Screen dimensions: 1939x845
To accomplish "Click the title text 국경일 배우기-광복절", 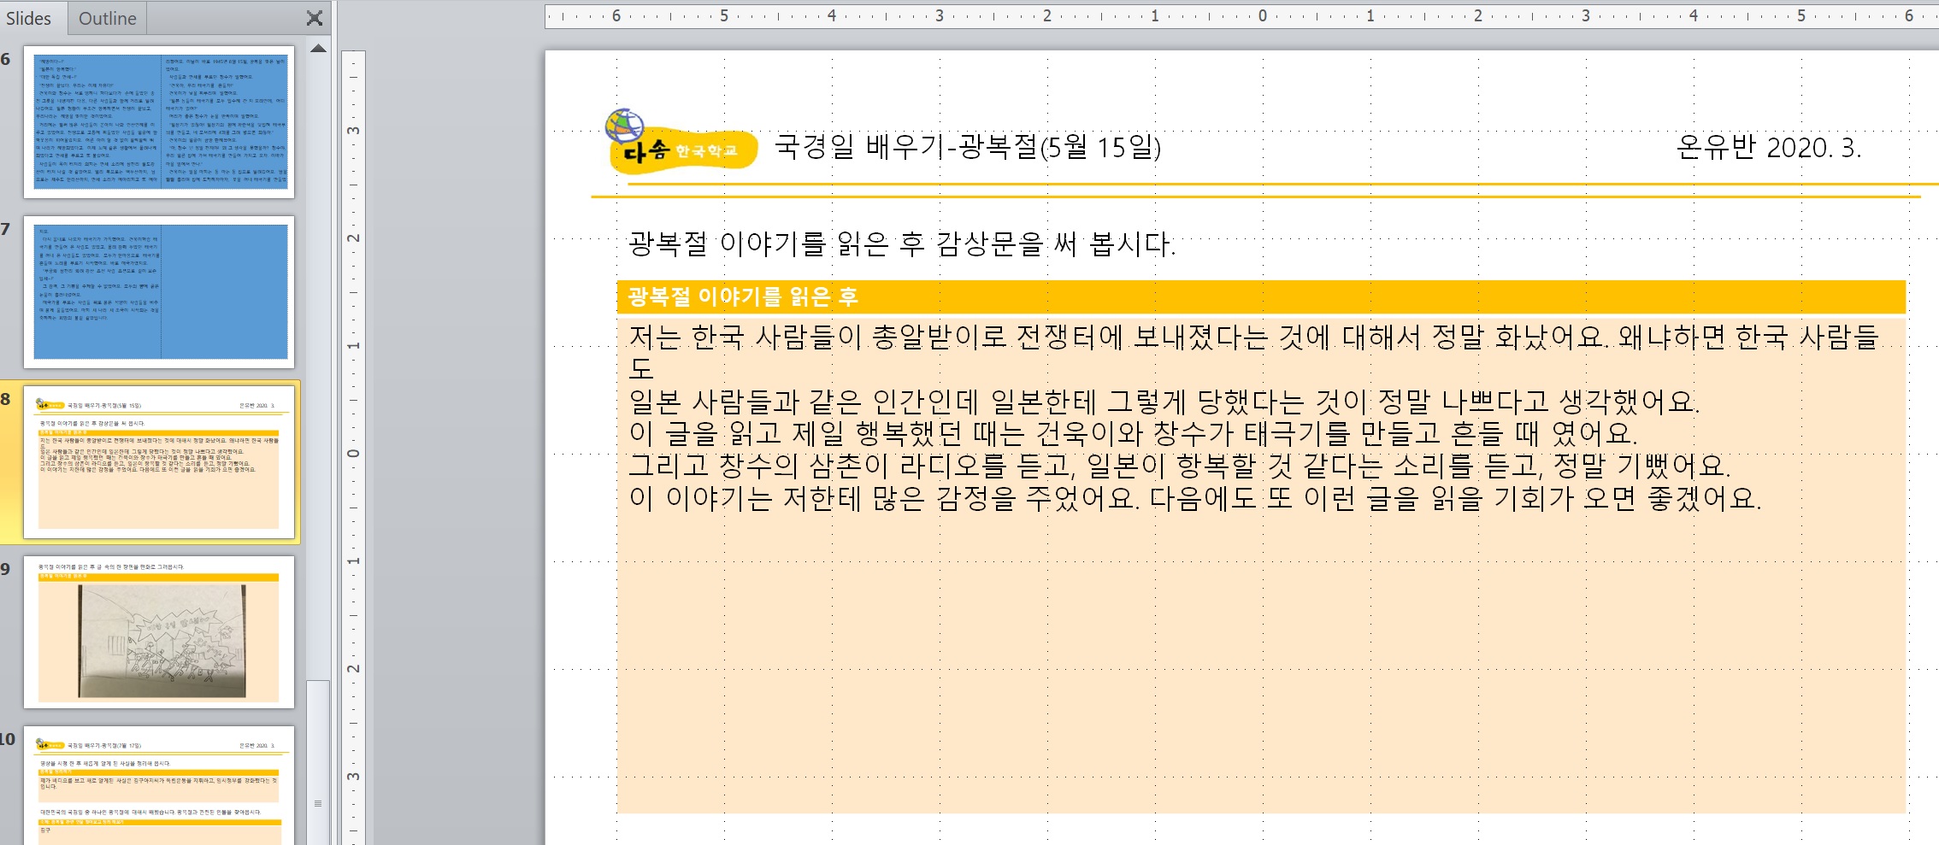I will (967, 147).
